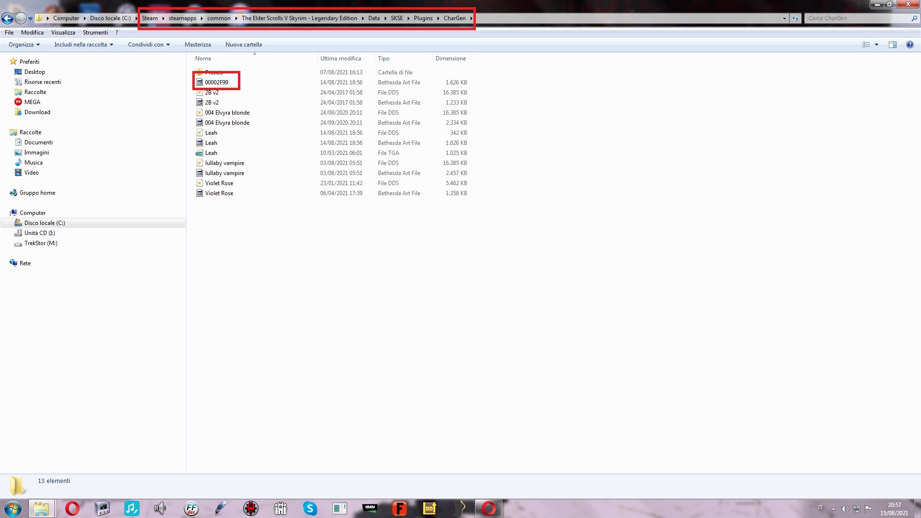Open the recent pages dropdown beside Forward

click(30, 19)
